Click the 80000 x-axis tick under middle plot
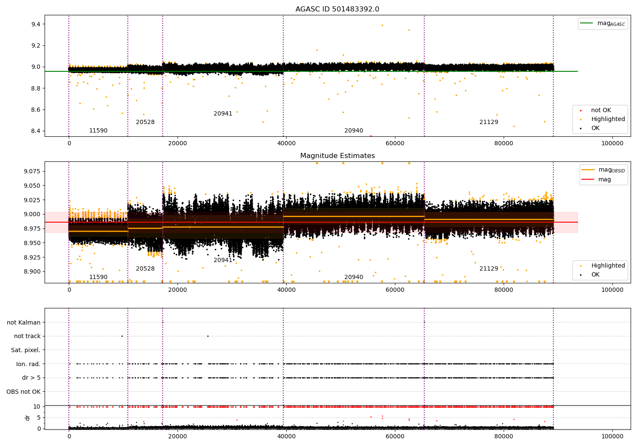 [504, 290]
